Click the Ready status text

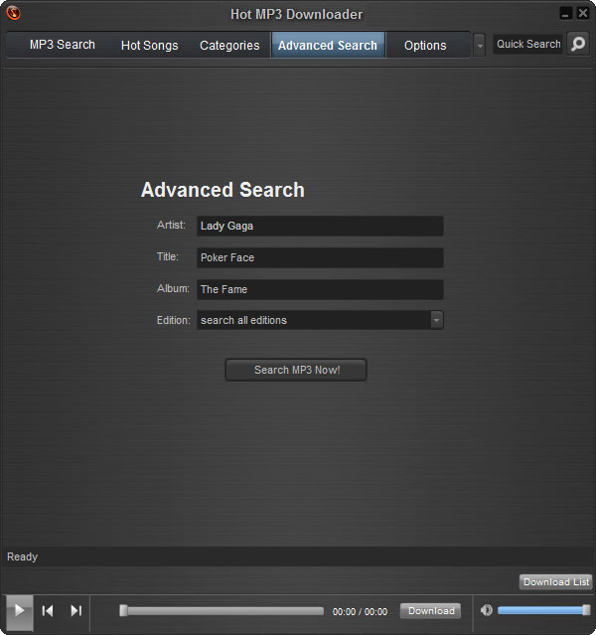(x=22, y=556)
